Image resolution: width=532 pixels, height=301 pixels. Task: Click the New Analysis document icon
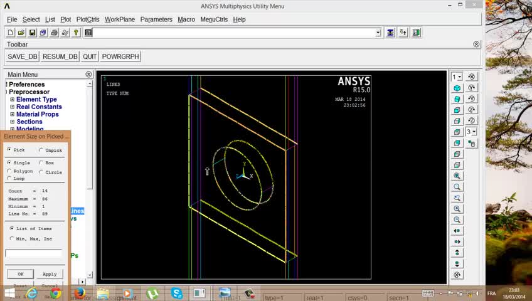[x=10, y=33]
